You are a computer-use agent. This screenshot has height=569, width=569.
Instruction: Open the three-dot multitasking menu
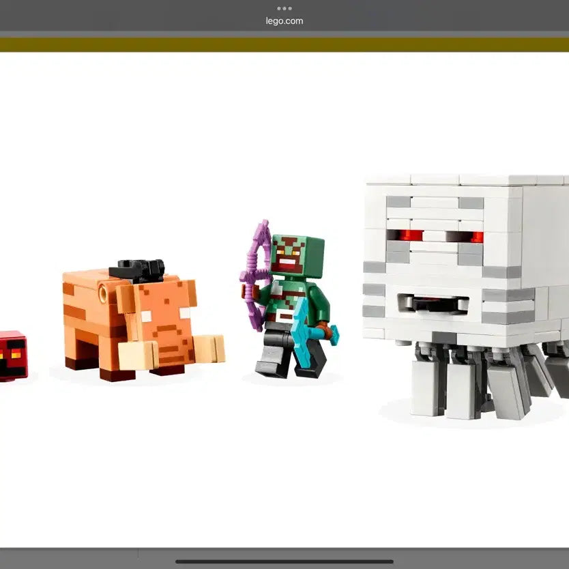(284, 8)
